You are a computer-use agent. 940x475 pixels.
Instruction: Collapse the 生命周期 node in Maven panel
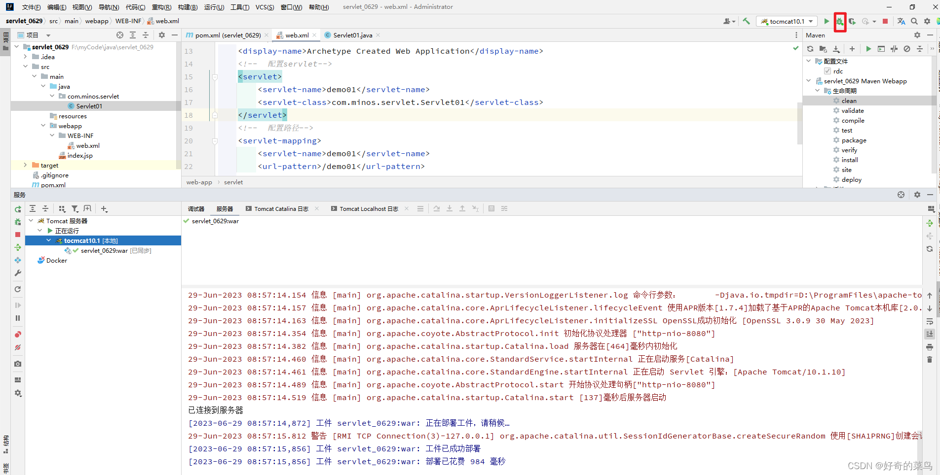[818, 91]
